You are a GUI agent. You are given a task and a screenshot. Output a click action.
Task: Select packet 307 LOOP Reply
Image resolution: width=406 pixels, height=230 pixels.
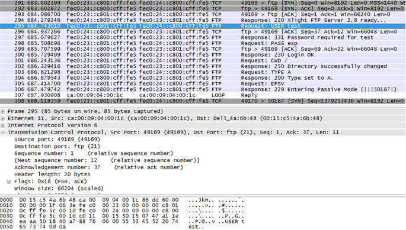tap(203, 95)
